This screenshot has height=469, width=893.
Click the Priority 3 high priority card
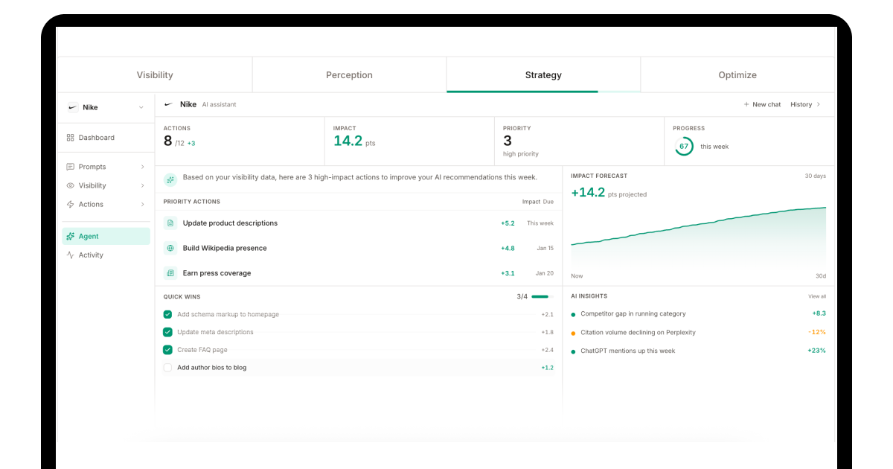click(579, 141)
